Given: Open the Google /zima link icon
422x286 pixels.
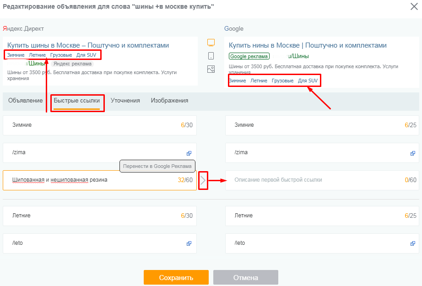Looking at the screenshot, I should (412, 153).
